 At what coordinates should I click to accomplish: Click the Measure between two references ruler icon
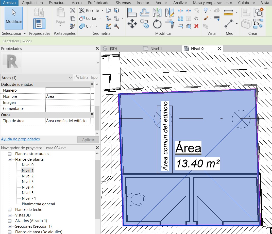click(229, 12)
